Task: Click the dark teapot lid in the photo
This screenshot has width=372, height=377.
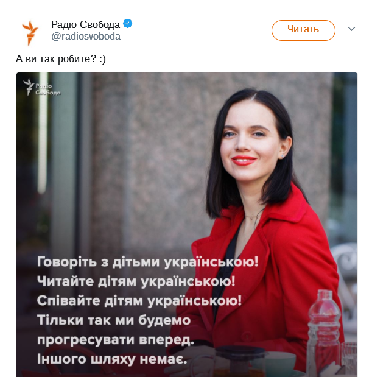Action: pos(240,352)
